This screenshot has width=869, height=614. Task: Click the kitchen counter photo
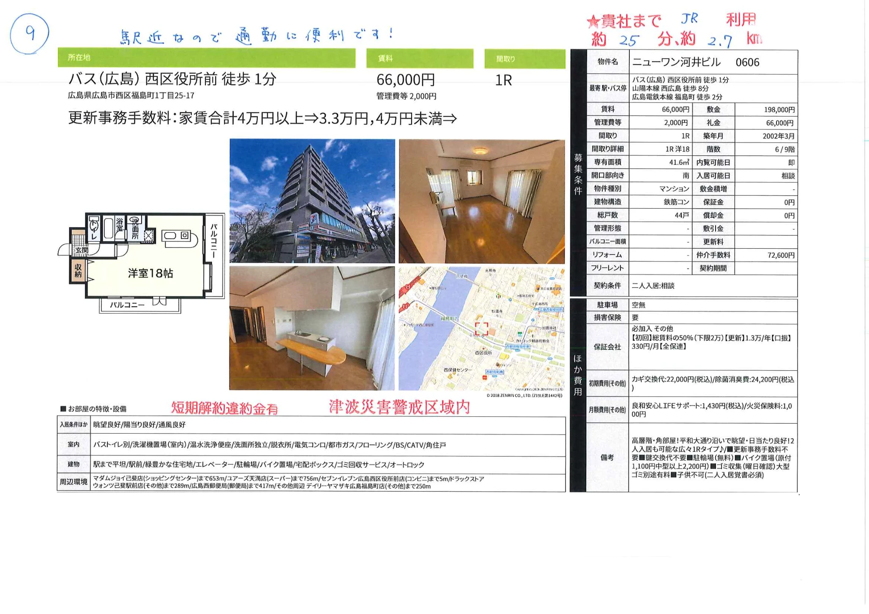coord(312,328)
